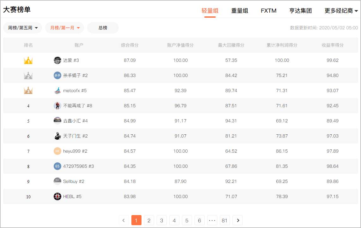The image size is (361, 228).
Task: Click the gold crown rank 1 icon
Action: [28, 61]
